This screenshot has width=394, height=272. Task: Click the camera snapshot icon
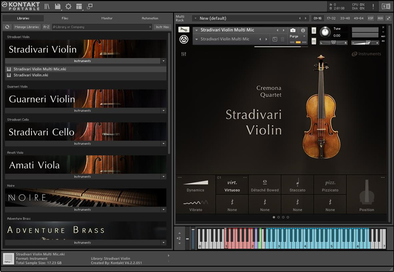pyautogui.click(x=293, y=30)
